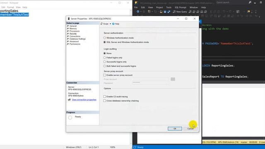The image size is (265, 149).
Task: Open the Permissions page
Action: point(75,44)
